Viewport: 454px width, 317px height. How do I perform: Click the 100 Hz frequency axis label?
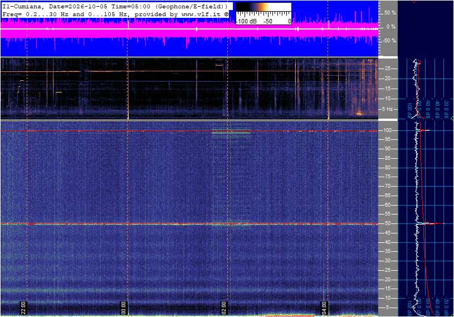[x=388, y=130]
